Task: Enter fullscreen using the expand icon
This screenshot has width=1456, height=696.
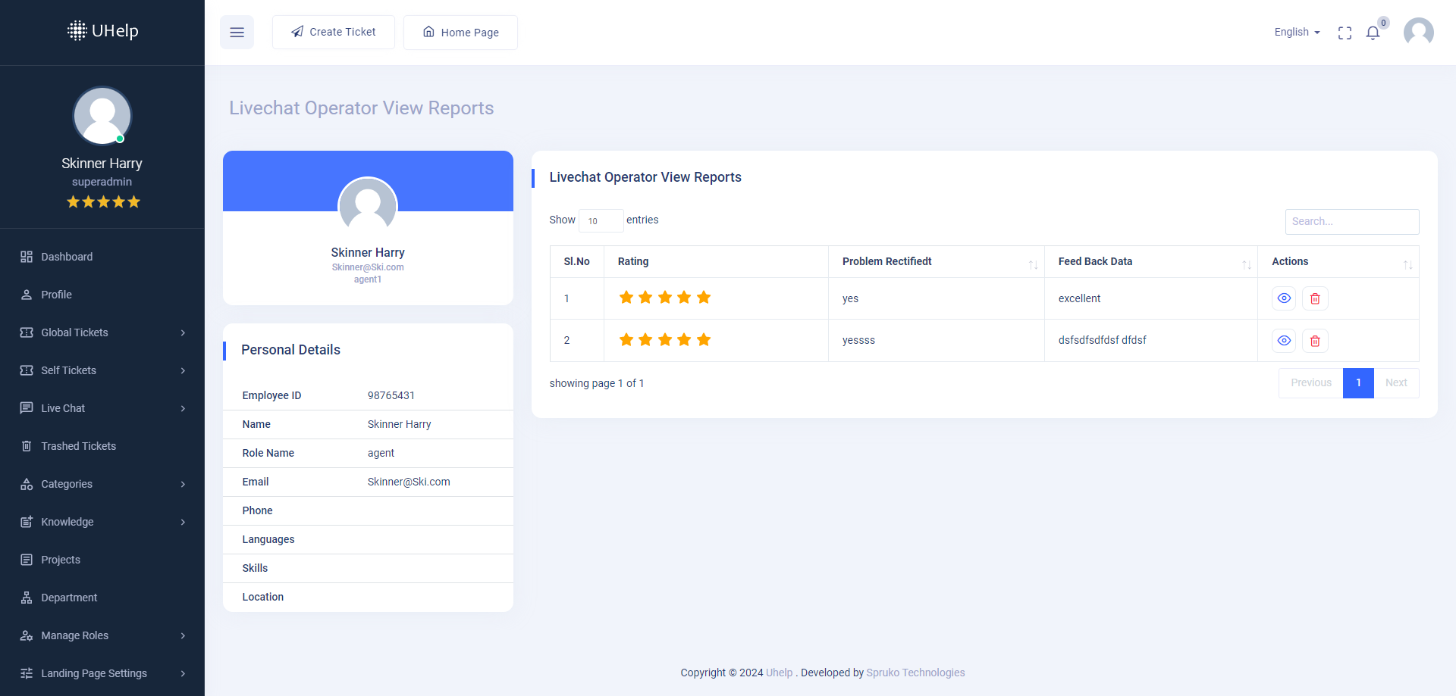Action: click(1345, 33)
